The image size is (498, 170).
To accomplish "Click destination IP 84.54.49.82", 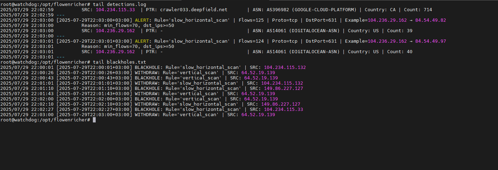I will coord(431,20).
